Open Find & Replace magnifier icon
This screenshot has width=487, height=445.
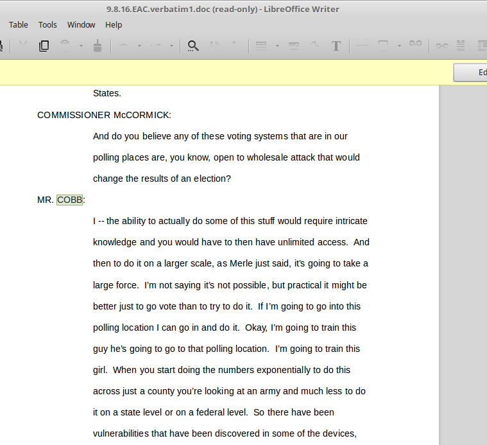[193, 46]
